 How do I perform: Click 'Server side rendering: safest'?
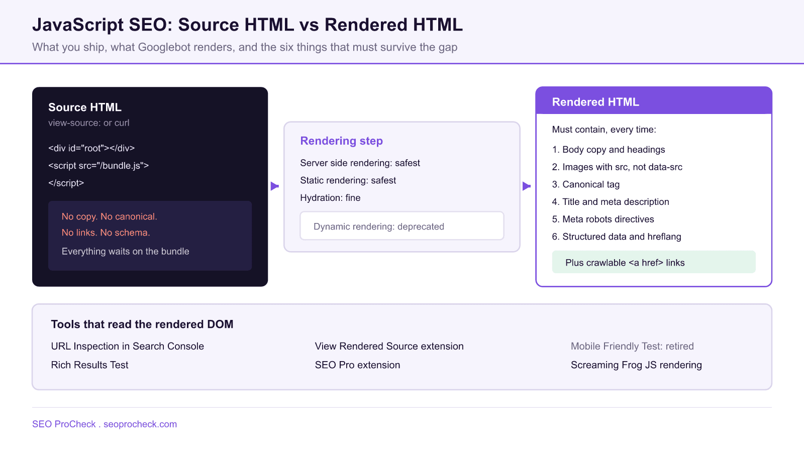coord(360,163)
